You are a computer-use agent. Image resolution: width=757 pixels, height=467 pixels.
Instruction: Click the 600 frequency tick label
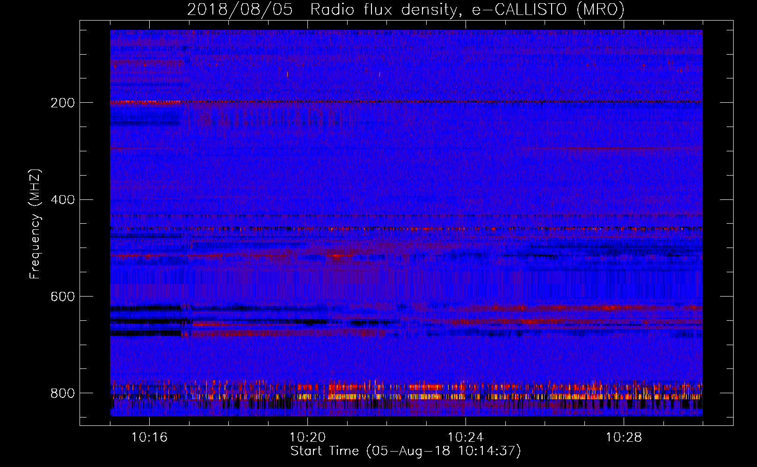(63, 297)
